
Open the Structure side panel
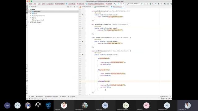[x=27, y=68]
